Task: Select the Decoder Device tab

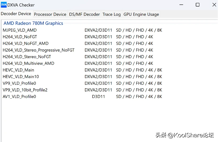Action: click(16, 14)
